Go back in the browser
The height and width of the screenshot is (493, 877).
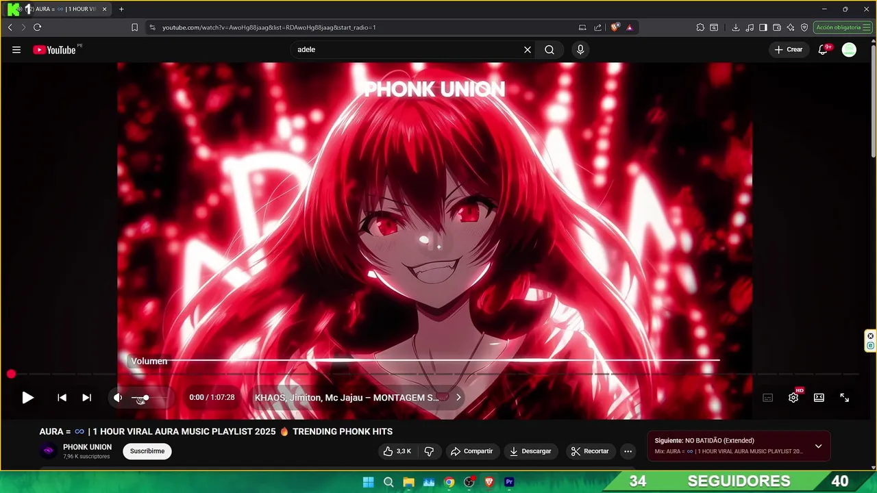[x=10, y=27]
